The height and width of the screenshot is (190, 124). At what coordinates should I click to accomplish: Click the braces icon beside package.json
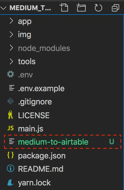(10, 155)
